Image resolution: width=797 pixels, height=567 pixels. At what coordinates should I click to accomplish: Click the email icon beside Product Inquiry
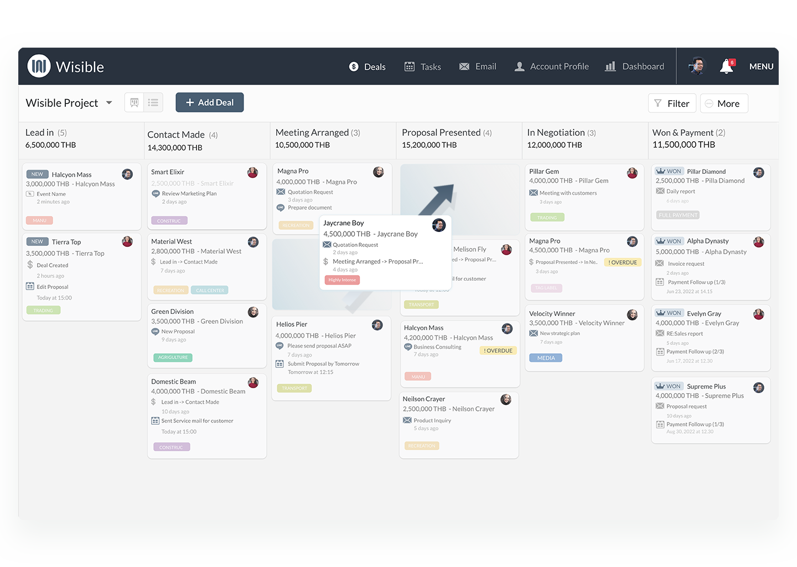click(407, 420)
